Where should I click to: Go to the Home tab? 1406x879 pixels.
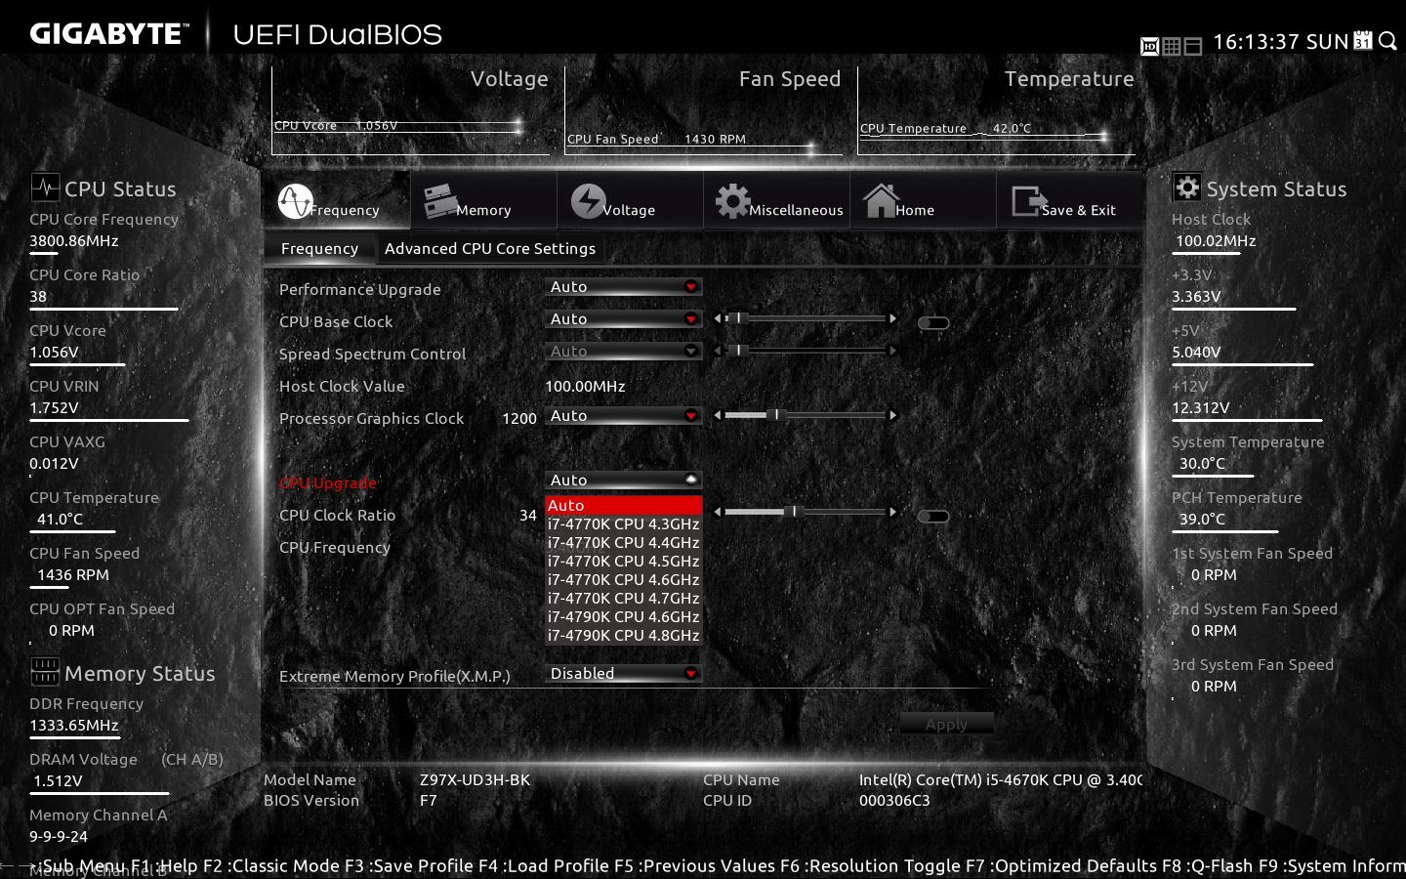click(x=923, y=201)
